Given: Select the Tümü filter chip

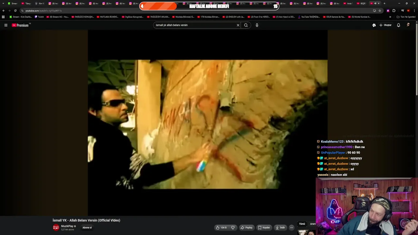Looking at the screenshot, I should tap(302, 224).
